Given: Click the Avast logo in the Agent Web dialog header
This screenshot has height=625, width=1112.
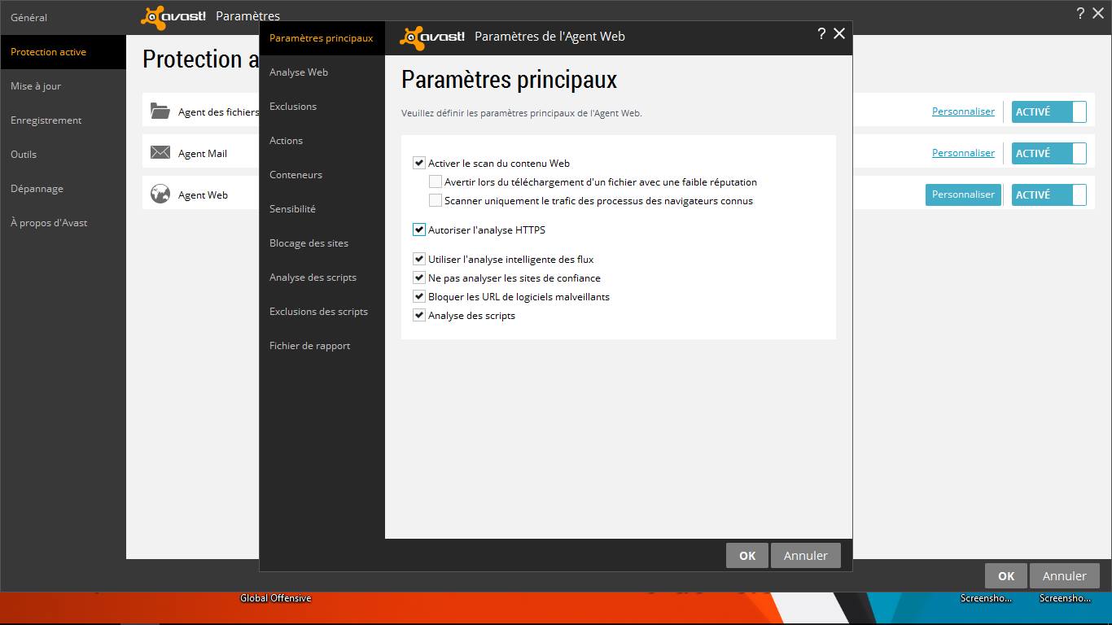Looking at the screenshot, I should (x=432, y=37).
